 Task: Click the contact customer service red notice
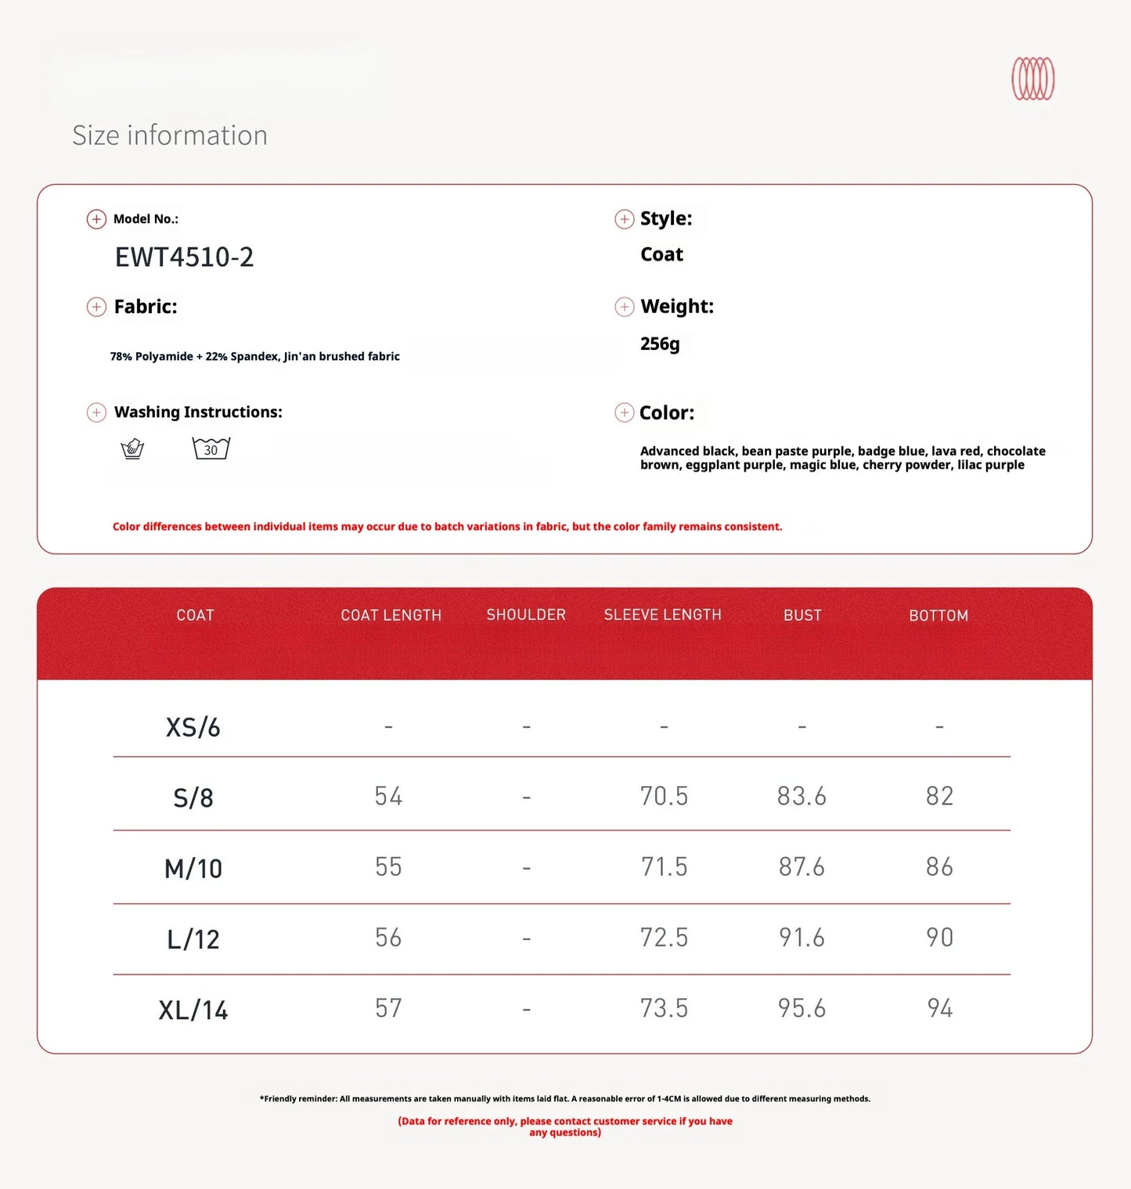[x=564, y=1126]
